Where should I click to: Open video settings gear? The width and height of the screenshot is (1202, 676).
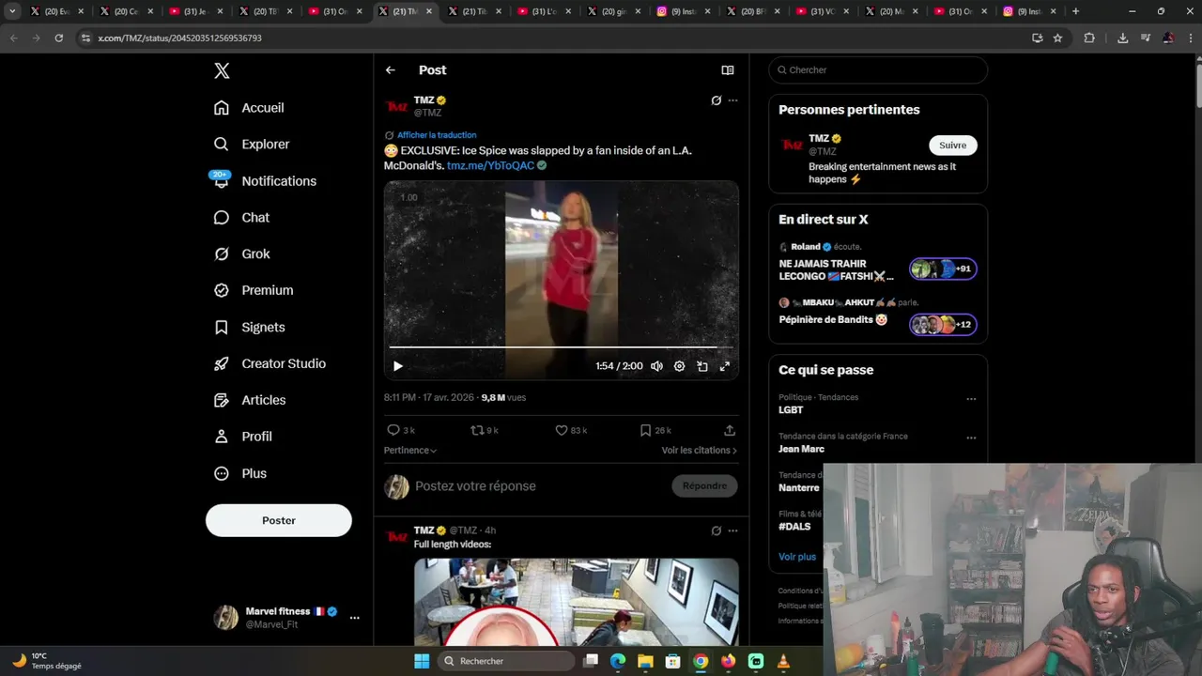(x=679, y=366)
